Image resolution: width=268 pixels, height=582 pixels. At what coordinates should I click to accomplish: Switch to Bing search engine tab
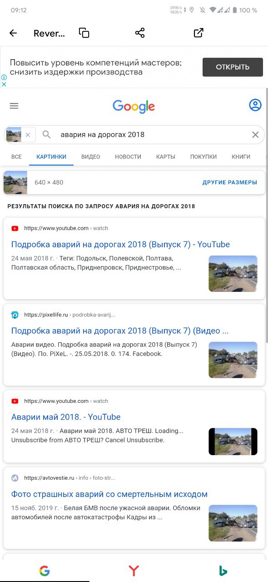pyautogui.click(x=223, y=571)
